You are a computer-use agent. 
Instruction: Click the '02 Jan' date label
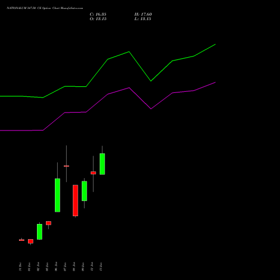coord(38,267)
